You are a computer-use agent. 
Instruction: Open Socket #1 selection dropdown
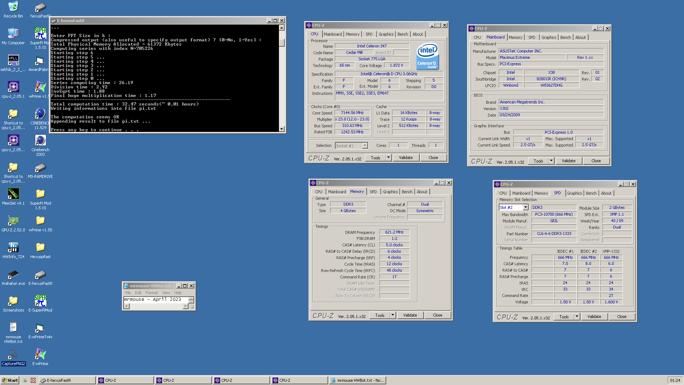(365, 145)
